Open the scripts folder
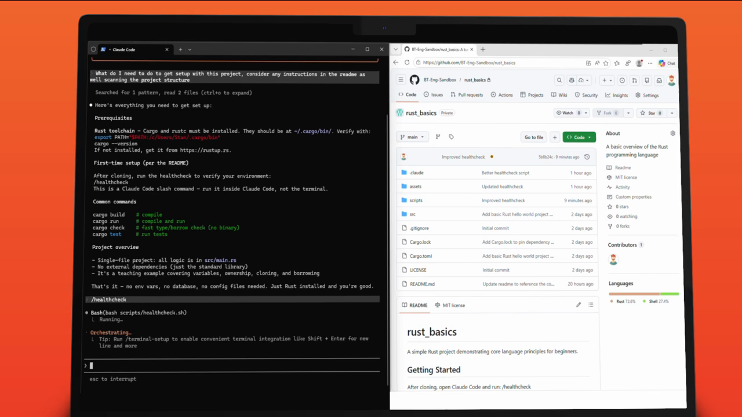 416,200
